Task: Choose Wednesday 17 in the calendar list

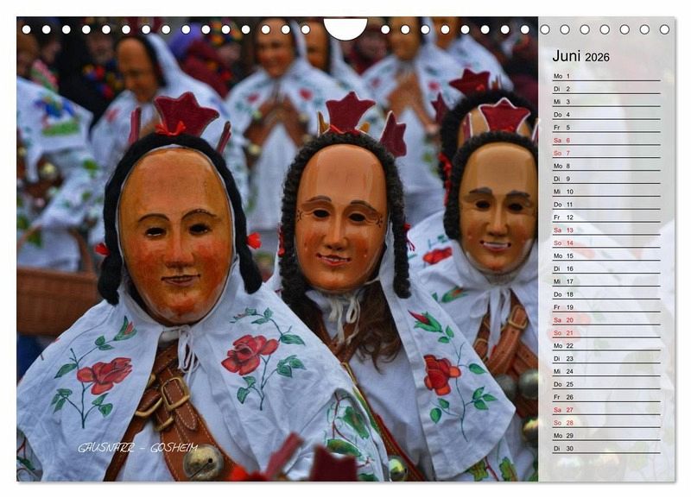Action: (605, 281)
